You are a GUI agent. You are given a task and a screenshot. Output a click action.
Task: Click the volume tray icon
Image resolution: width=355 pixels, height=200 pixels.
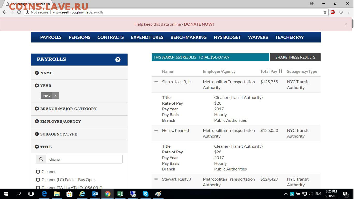(310, 194)
